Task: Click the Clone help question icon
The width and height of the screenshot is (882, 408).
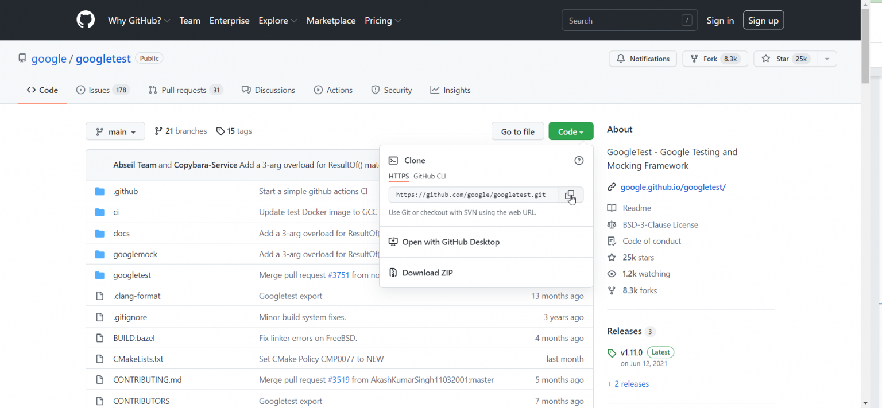Action: point(579,161)
